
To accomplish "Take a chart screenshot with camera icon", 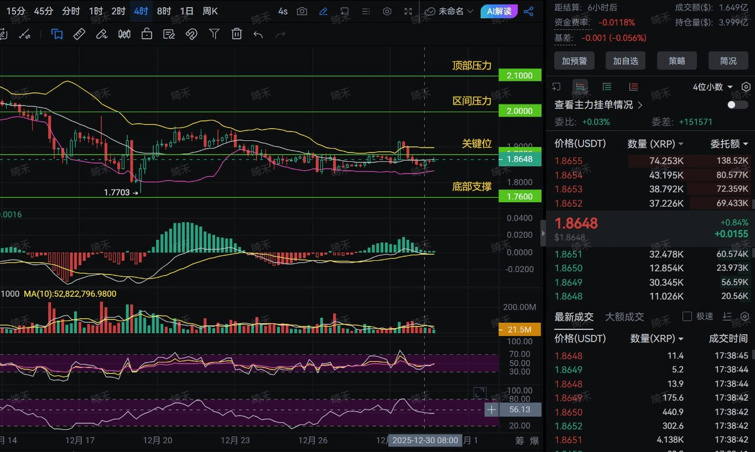I will (302, 11).
